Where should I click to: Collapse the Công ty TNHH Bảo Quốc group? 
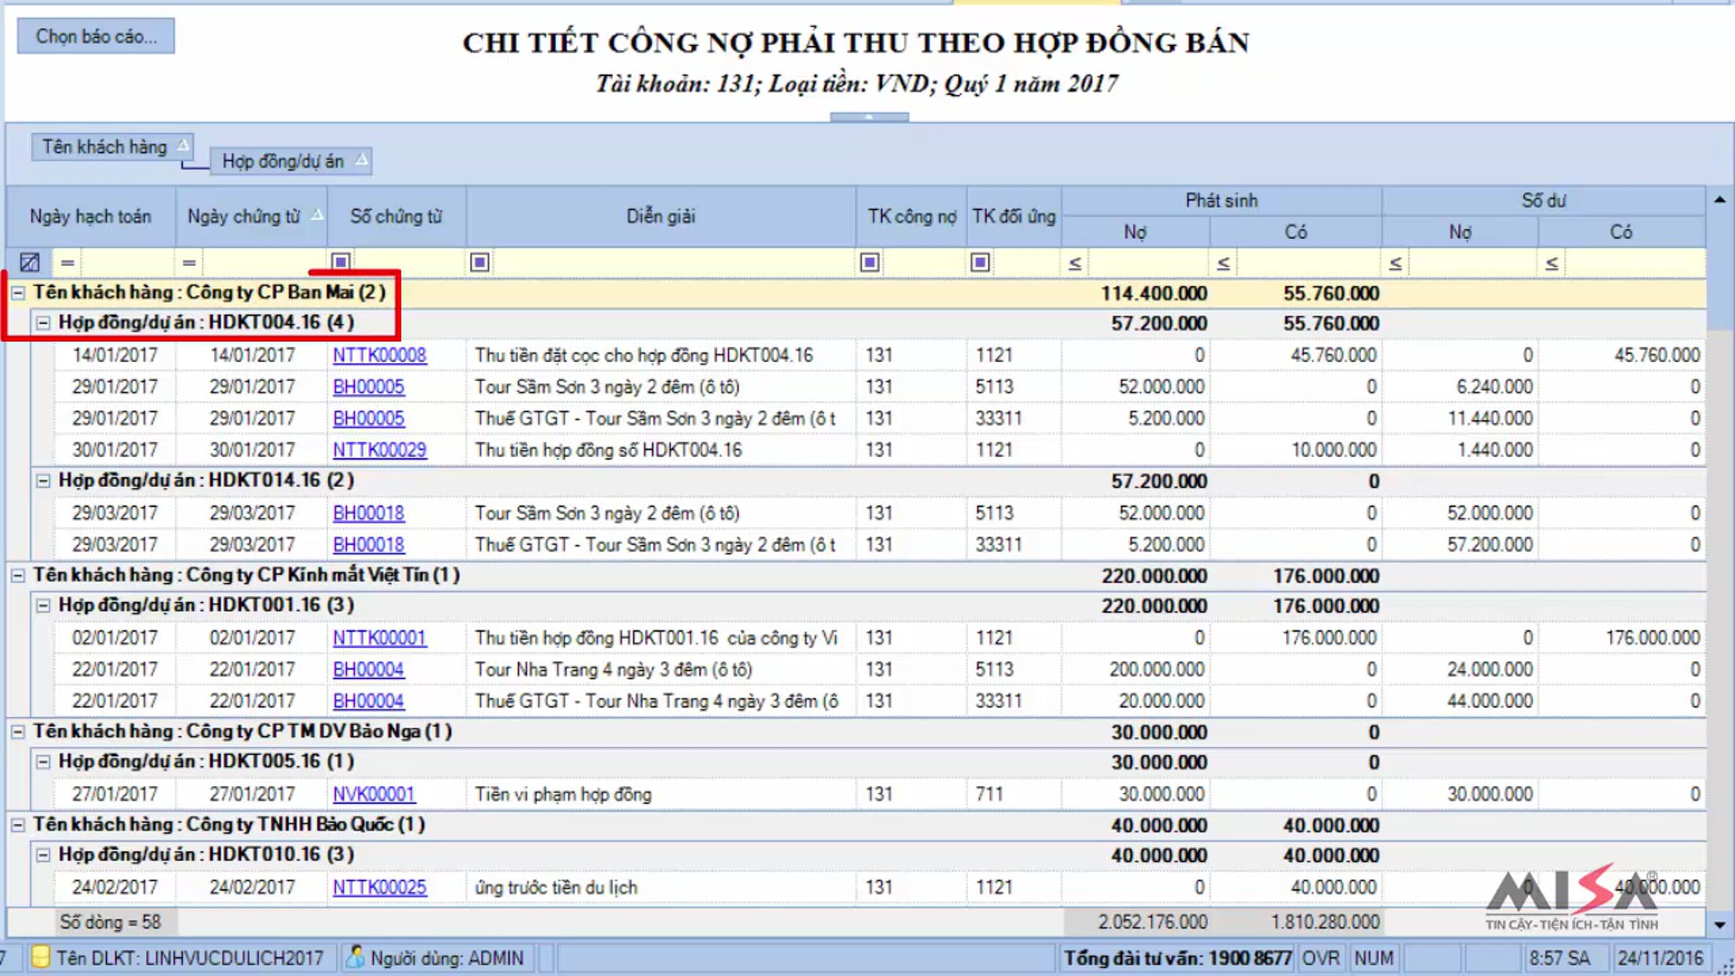pyautogui.click(x=18, y=825)
